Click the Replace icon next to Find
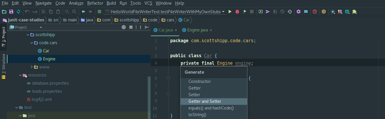The image size is (385, 119). click(74, 12)
